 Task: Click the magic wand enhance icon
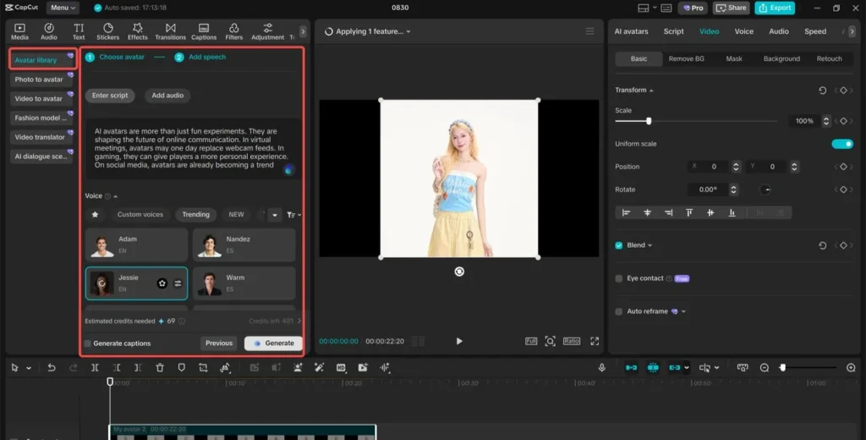tap(319, 367)
